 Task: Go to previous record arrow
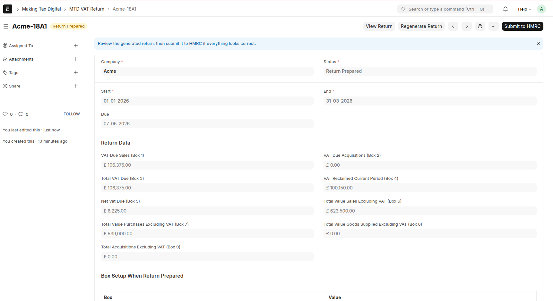453,26
